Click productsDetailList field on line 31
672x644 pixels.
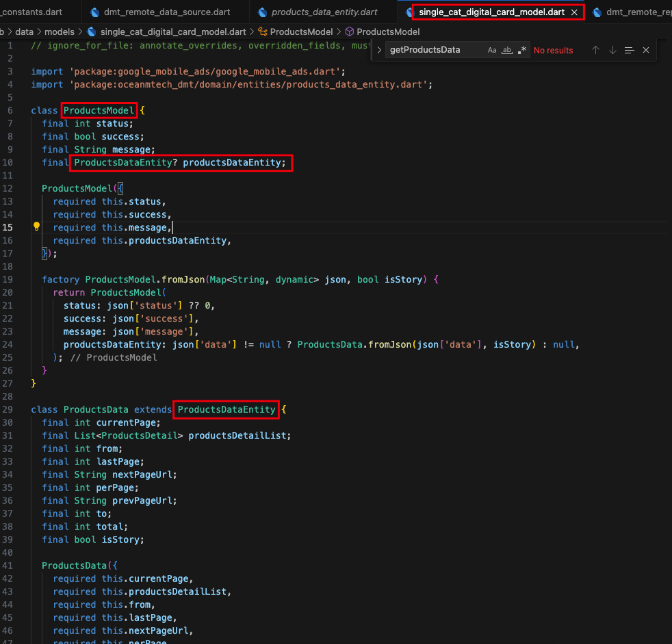coord(237,436)
